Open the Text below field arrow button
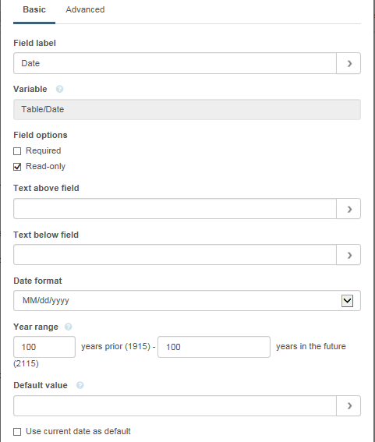Screen dimensions: 375x442 (348, 255)
